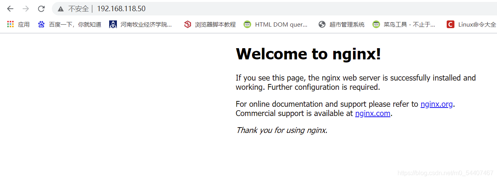
Task: Click the green 菜鸟工具 favicon
Action: pyautogui.click(x=376, y=24)
